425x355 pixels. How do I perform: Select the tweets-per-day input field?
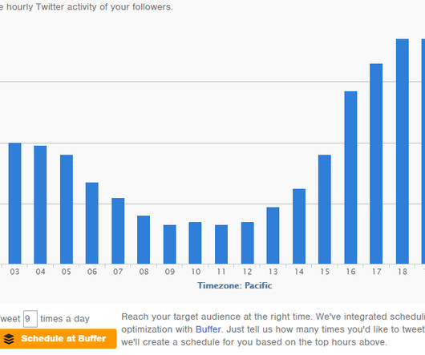(30, 319)
